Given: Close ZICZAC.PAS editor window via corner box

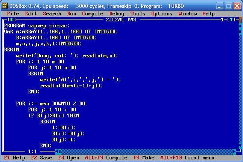Looking at the screenshot, I should pyautogui.click(x=11, y=19).
